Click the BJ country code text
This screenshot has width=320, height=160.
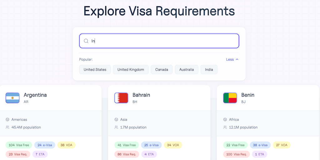243,102
